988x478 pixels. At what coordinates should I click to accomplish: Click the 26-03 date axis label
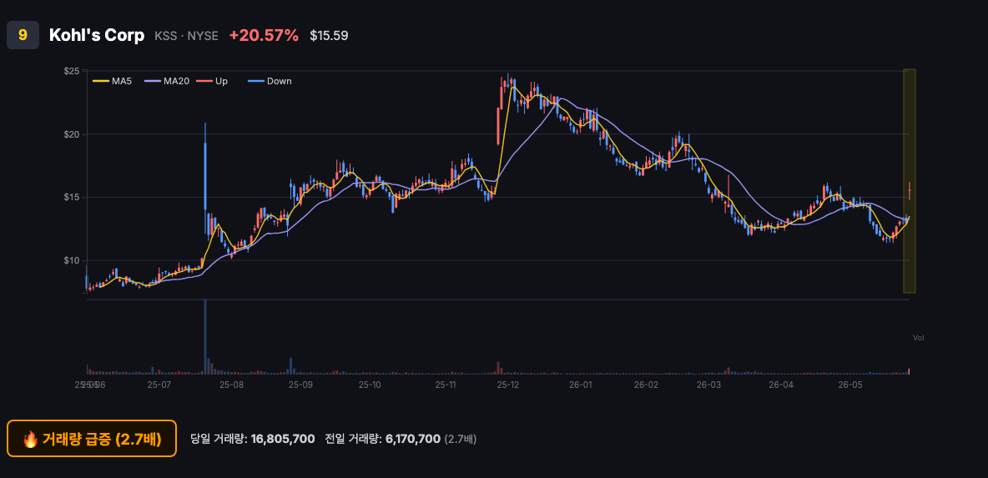pyautogui.click(x=710, y=385)
